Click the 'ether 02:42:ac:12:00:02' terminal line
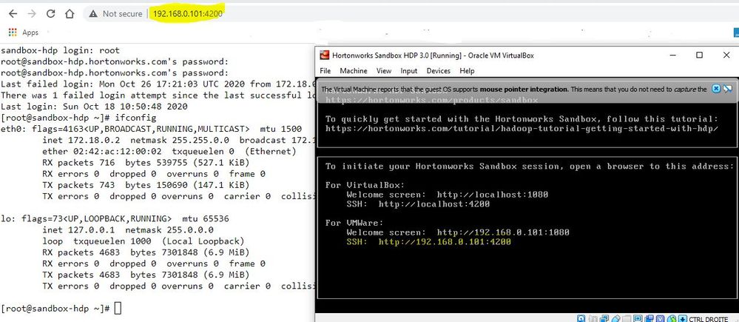This screenshot has height=322, width=739. point(169,151)
